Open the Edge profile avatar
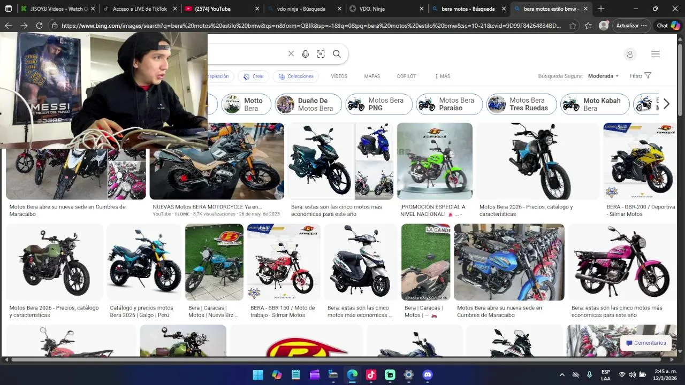The height and width of the screenshot is (385, 685). (x=604, y=26)
